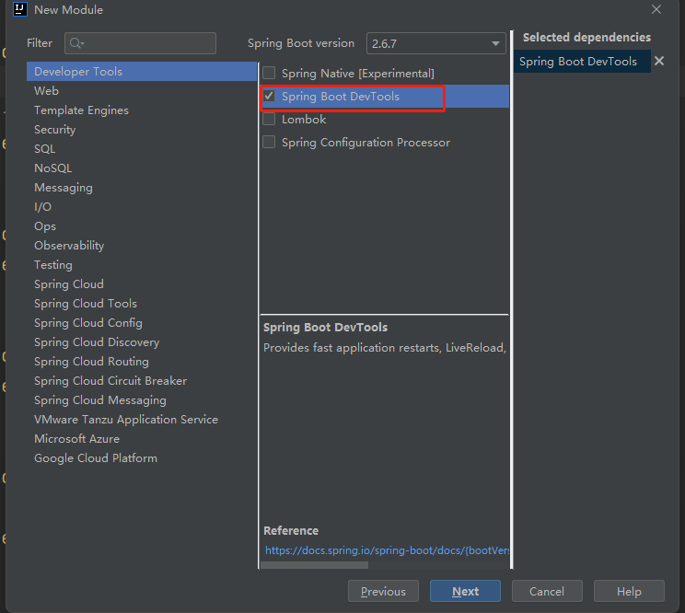Close the New Module dialog
The height and width of the screenshot is (613, 685).
(x=656, y=9)
